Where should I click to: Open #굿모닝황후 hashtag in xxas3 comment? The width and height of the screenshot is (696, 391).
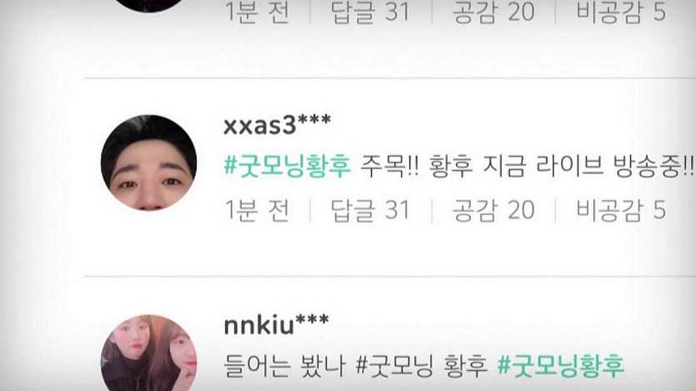point(288,166)
